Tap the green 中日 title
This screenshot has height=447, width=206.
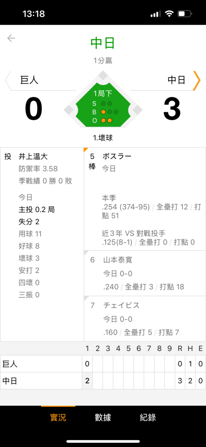click(103, 43)
